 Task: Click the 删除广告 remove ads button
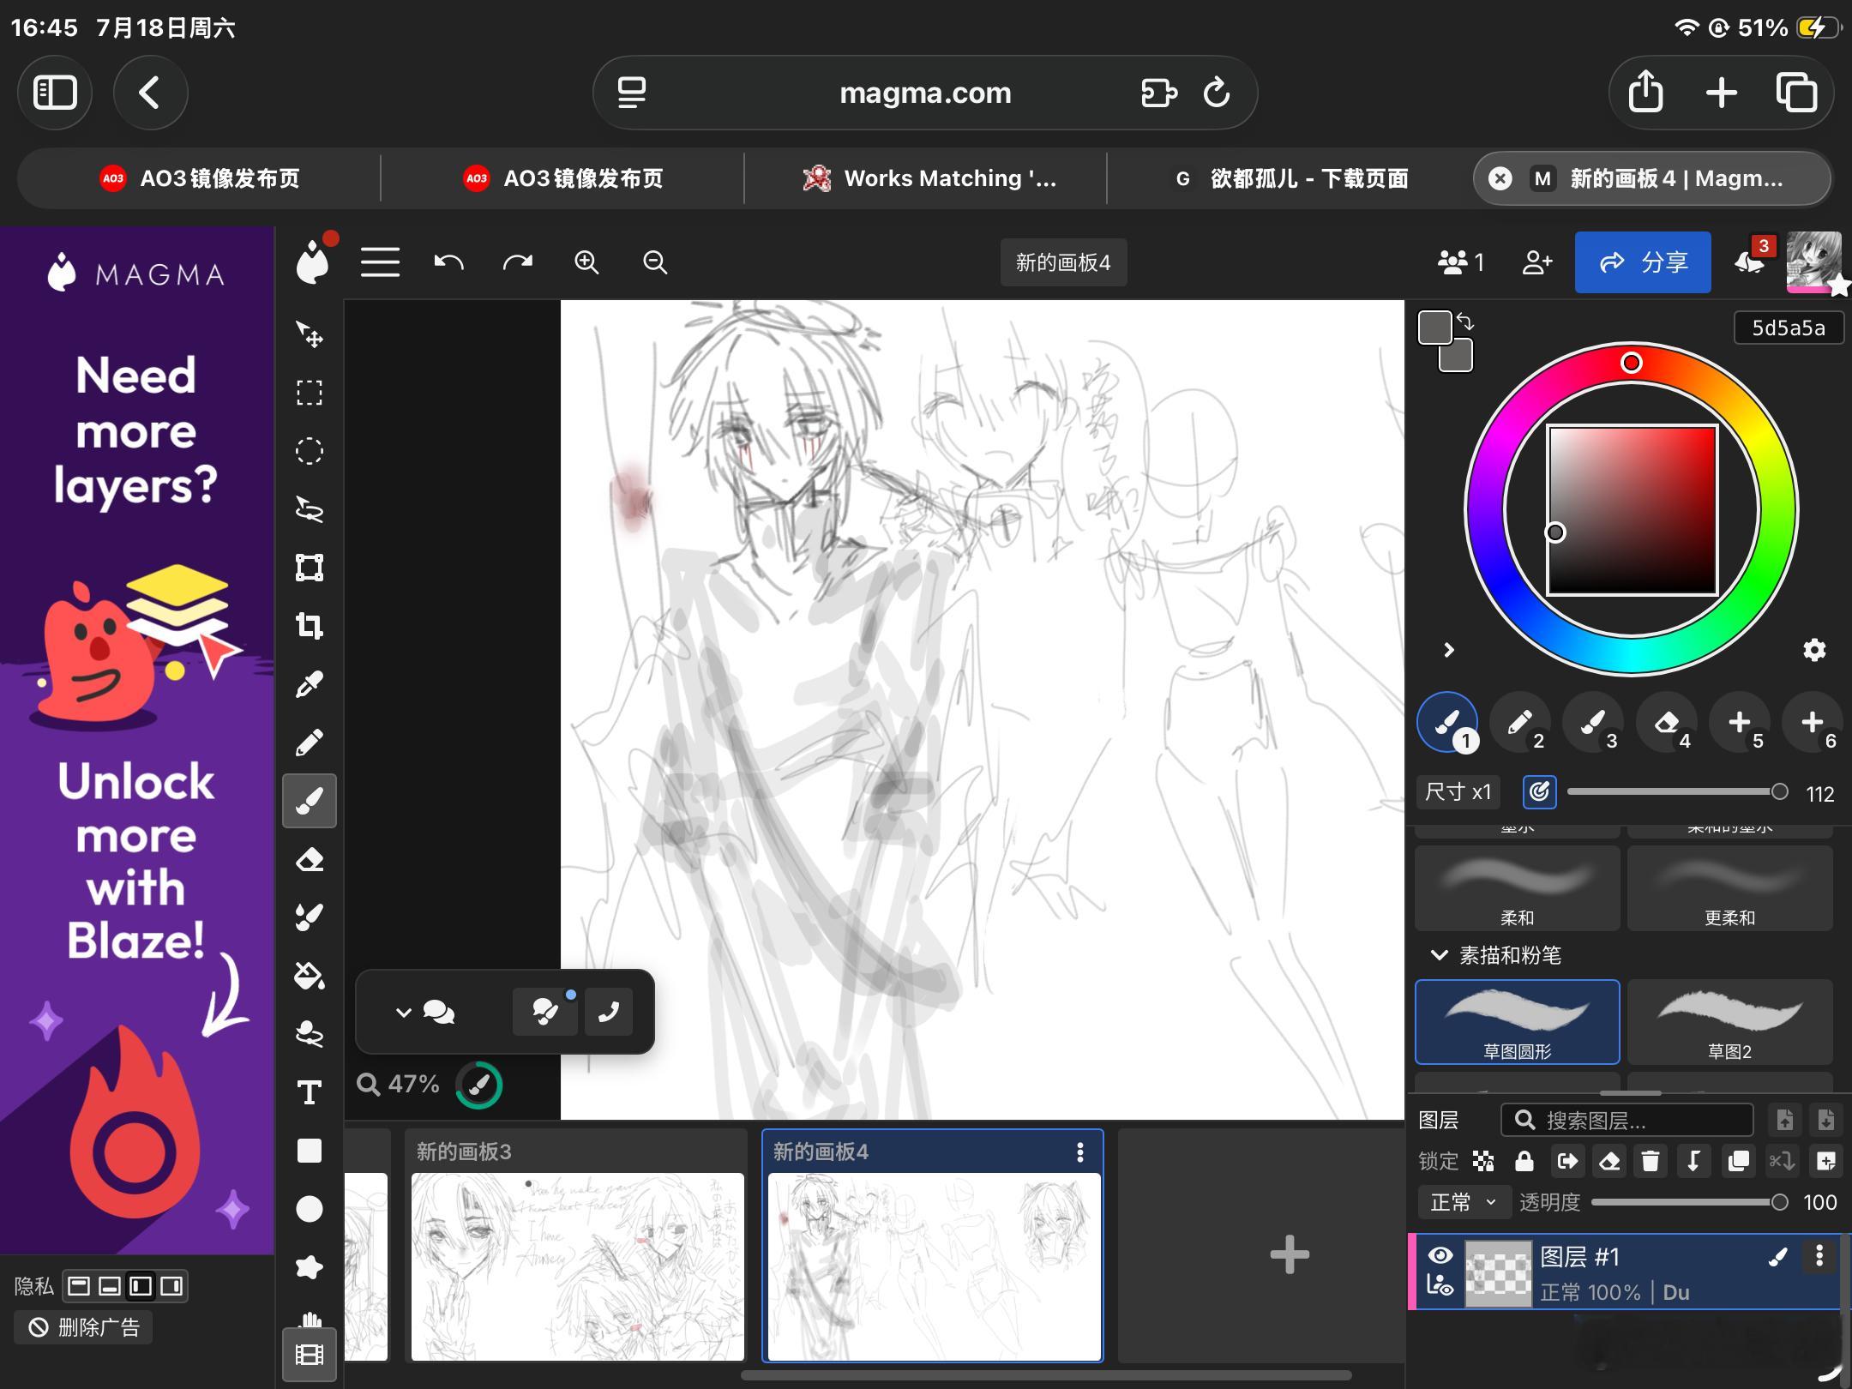[x=84, y=1328]
